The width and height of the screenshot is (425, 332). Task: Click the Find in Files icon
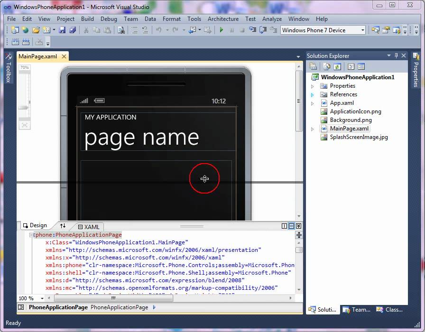(x=121, y=30)
